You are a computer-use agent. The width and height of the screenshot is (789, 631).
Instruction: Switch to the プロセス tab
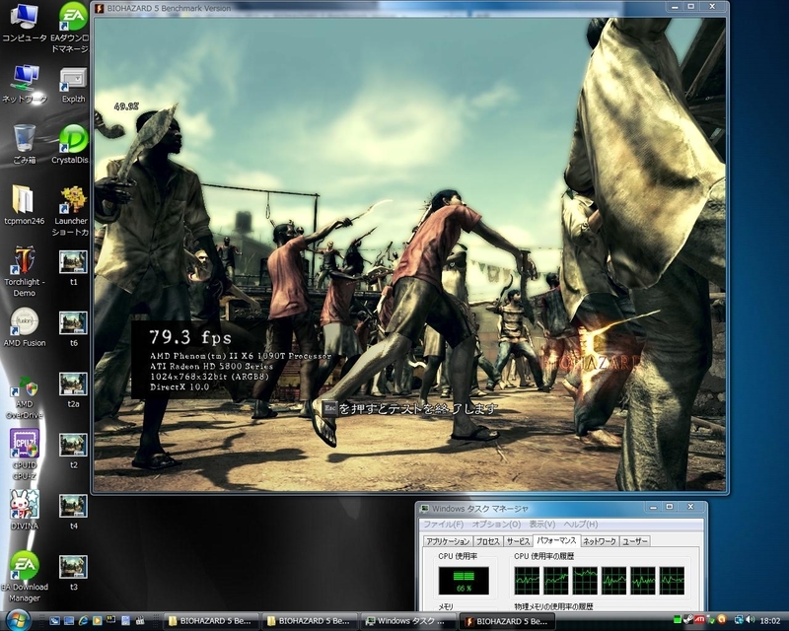click(x=488, y=541)
